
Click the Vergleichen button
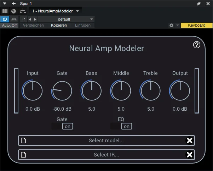[x=33, y=25]
